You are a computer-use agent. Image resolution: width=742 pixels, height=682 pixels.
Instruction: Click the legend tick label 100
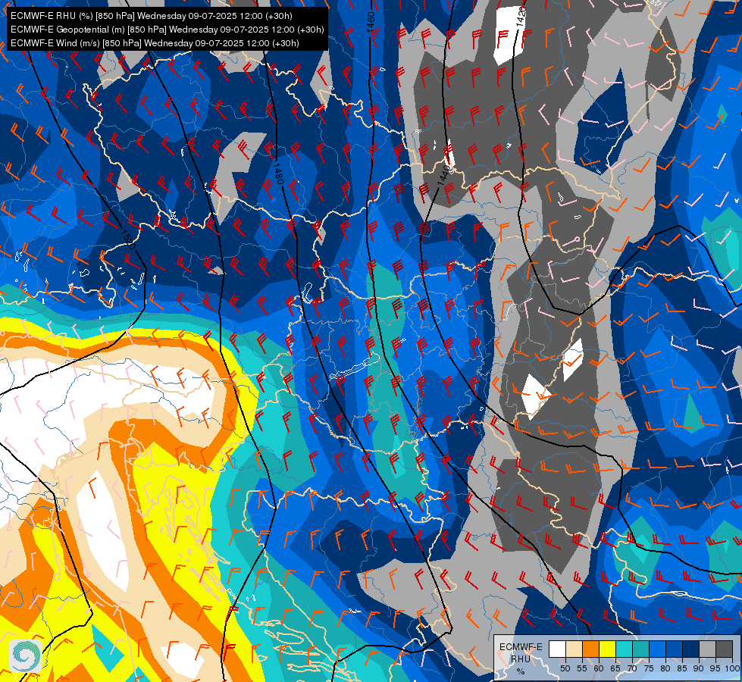pyautogui.click(x=732, y=669)
